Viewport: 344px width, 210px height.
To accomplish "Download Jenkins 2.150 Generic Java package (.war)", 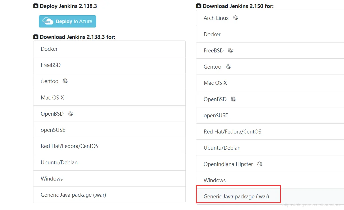I will pyautogui.click(x=236, y=196).
